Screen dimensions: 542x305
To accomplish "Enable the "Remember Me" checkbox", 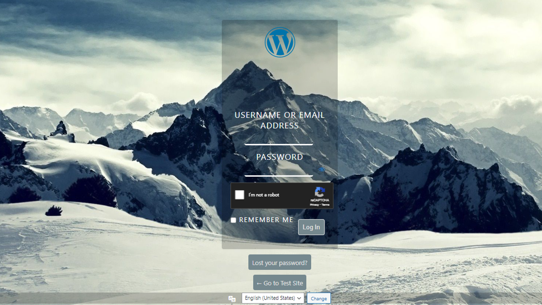I will pyautogui.click(x=234, y=220).
